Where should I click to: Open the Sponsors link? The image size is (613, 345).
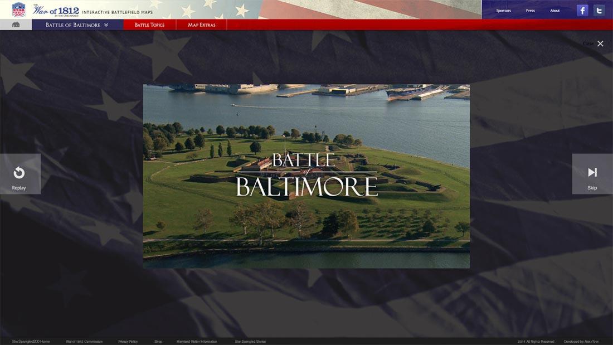503,10
